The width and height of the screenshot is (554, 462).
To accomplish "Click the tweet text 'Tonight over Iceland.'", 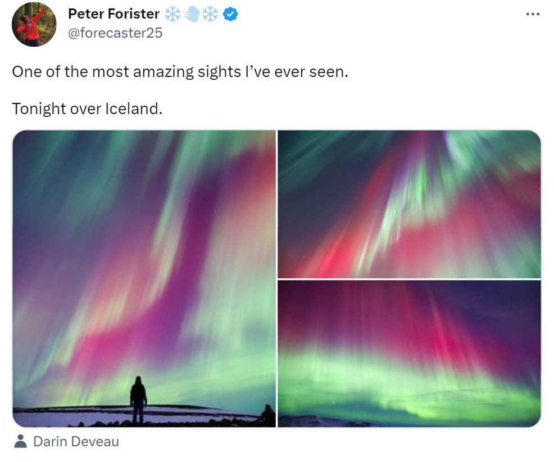I will point(87,108).
